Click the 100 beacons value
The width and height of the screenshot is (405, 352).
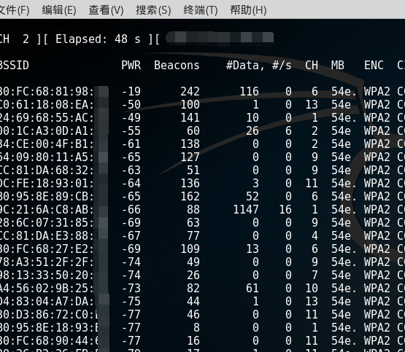[190, 105]
